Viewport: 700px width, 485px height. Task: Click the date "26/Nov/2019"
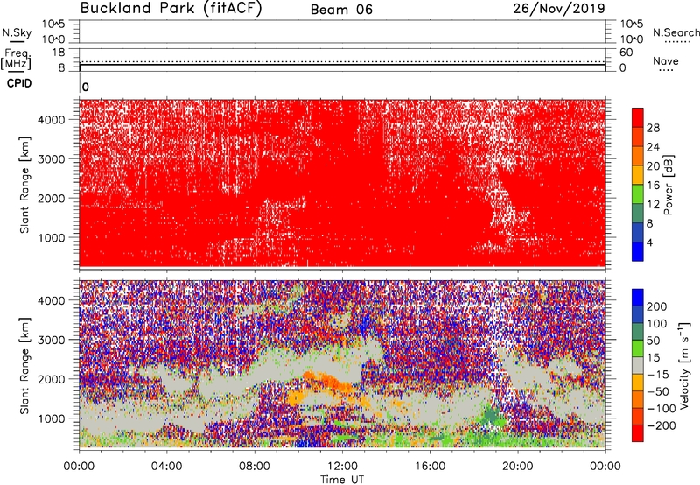click(x=559, y=8)
